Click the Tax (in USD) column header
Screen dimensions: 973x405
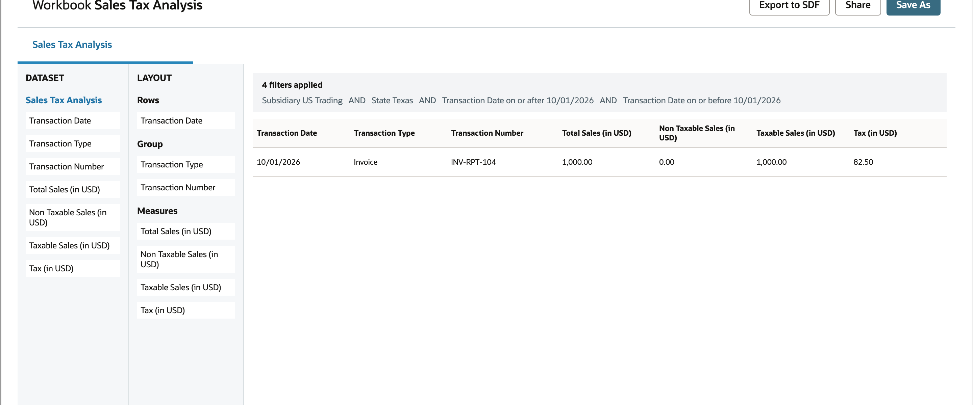click(875, 133)
